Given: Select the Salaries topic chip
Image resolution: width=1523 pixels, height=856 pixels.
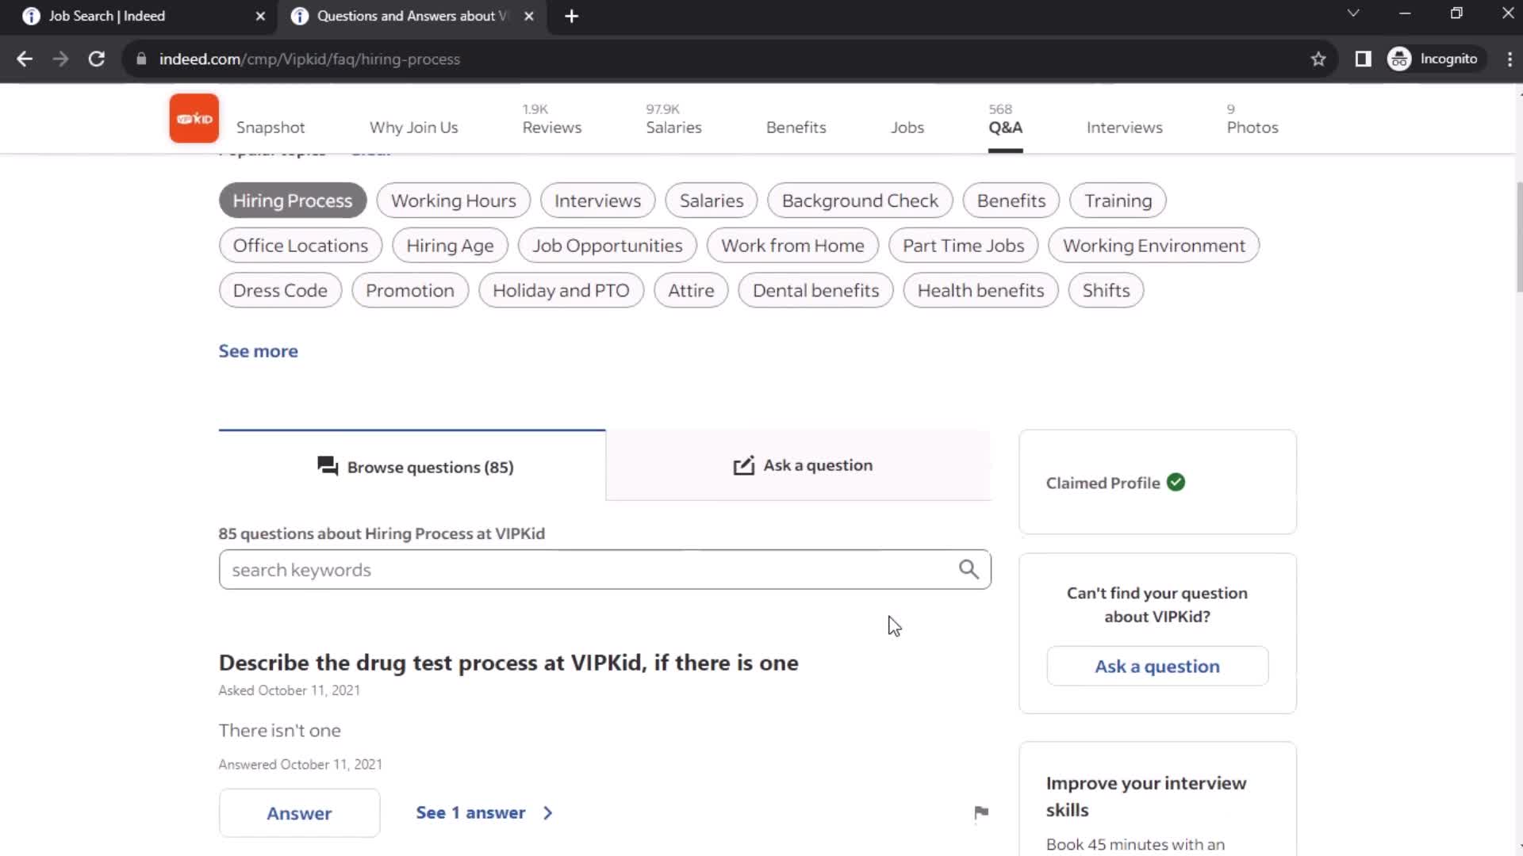Looking at the screenshot, I should pos(712,201).
